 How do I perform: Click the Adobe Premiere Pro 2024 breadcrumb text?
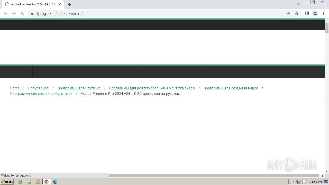pos(130,94)
